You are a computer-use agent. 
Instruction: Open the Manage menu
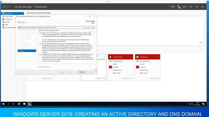click(185, 6)
